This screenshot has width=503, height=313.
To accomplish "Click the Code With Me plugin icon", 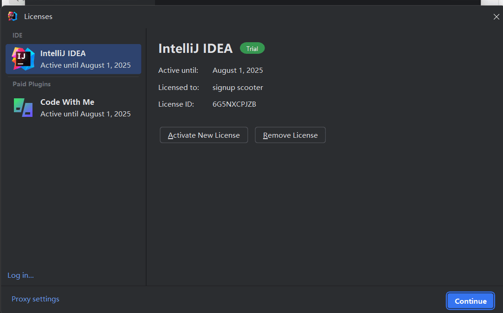I will tap(23, 108).
